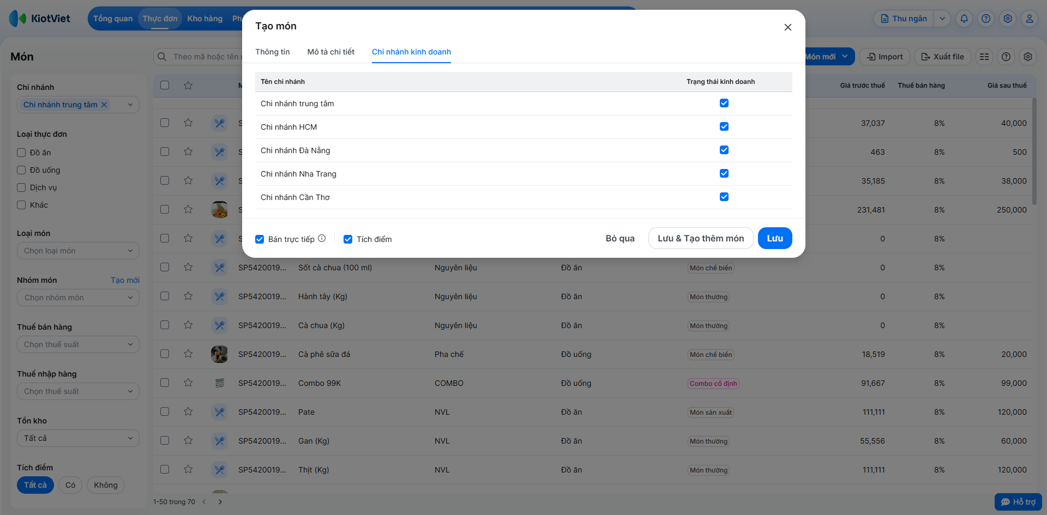Switch list view layout icon
Screen dimensions: 1047x515
[x=984, y=57]
